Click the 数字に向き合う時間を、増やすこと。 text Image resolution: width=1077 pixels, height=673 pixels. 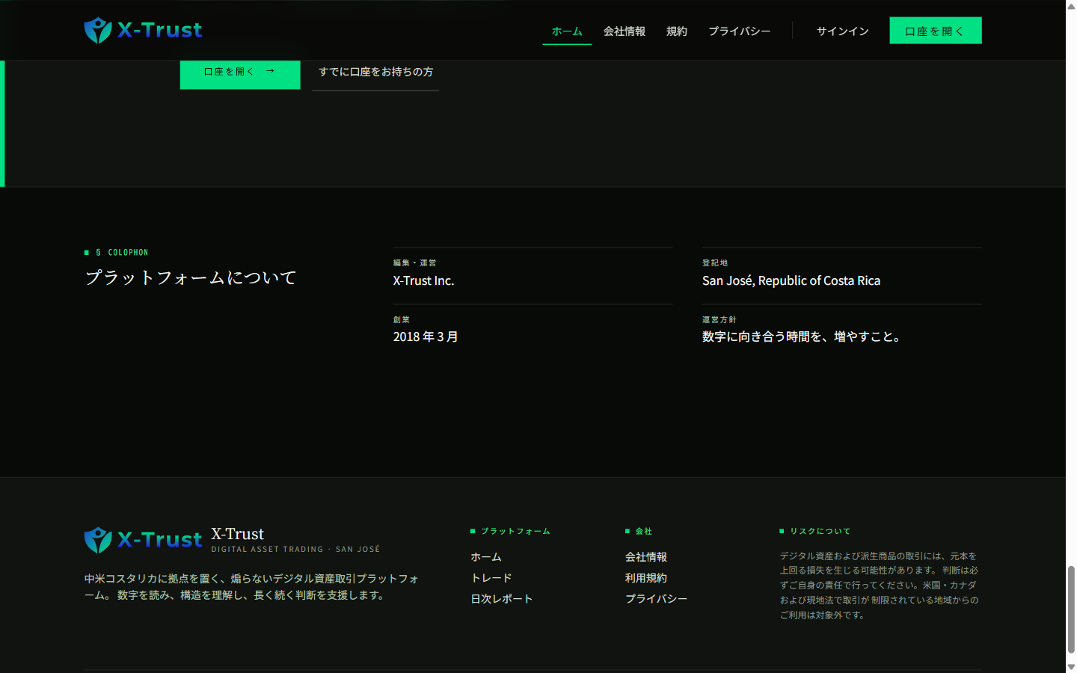tap(801, 337)
